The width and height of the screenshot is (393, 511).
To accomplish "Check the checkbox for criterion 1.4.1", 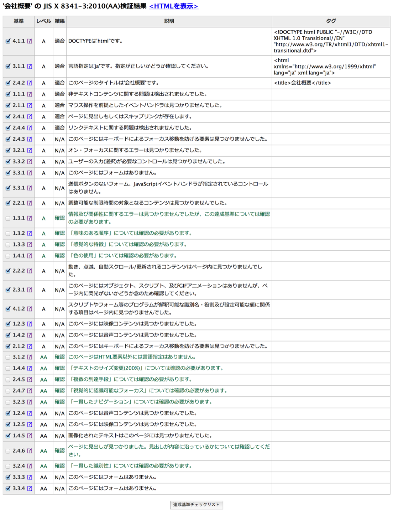I will pos(8,256).
